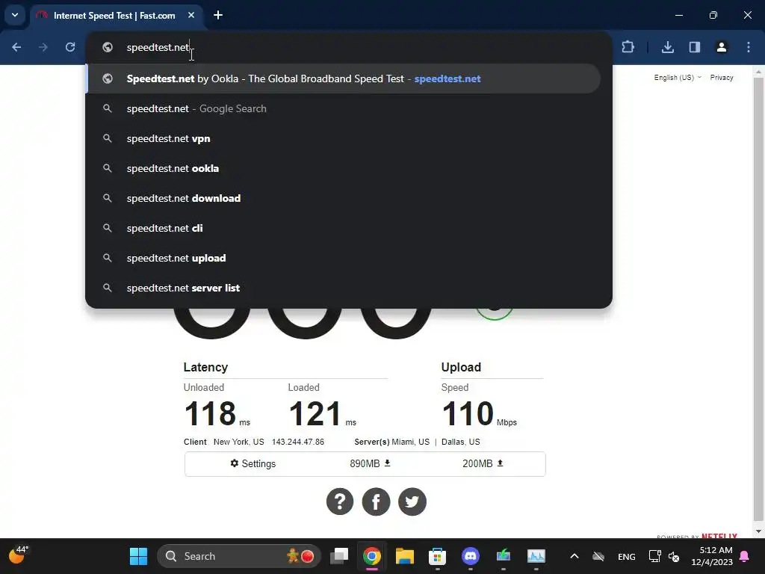Open the weather widget showing 44°
This screenshot has width=765, height=574.
point(19,555)
